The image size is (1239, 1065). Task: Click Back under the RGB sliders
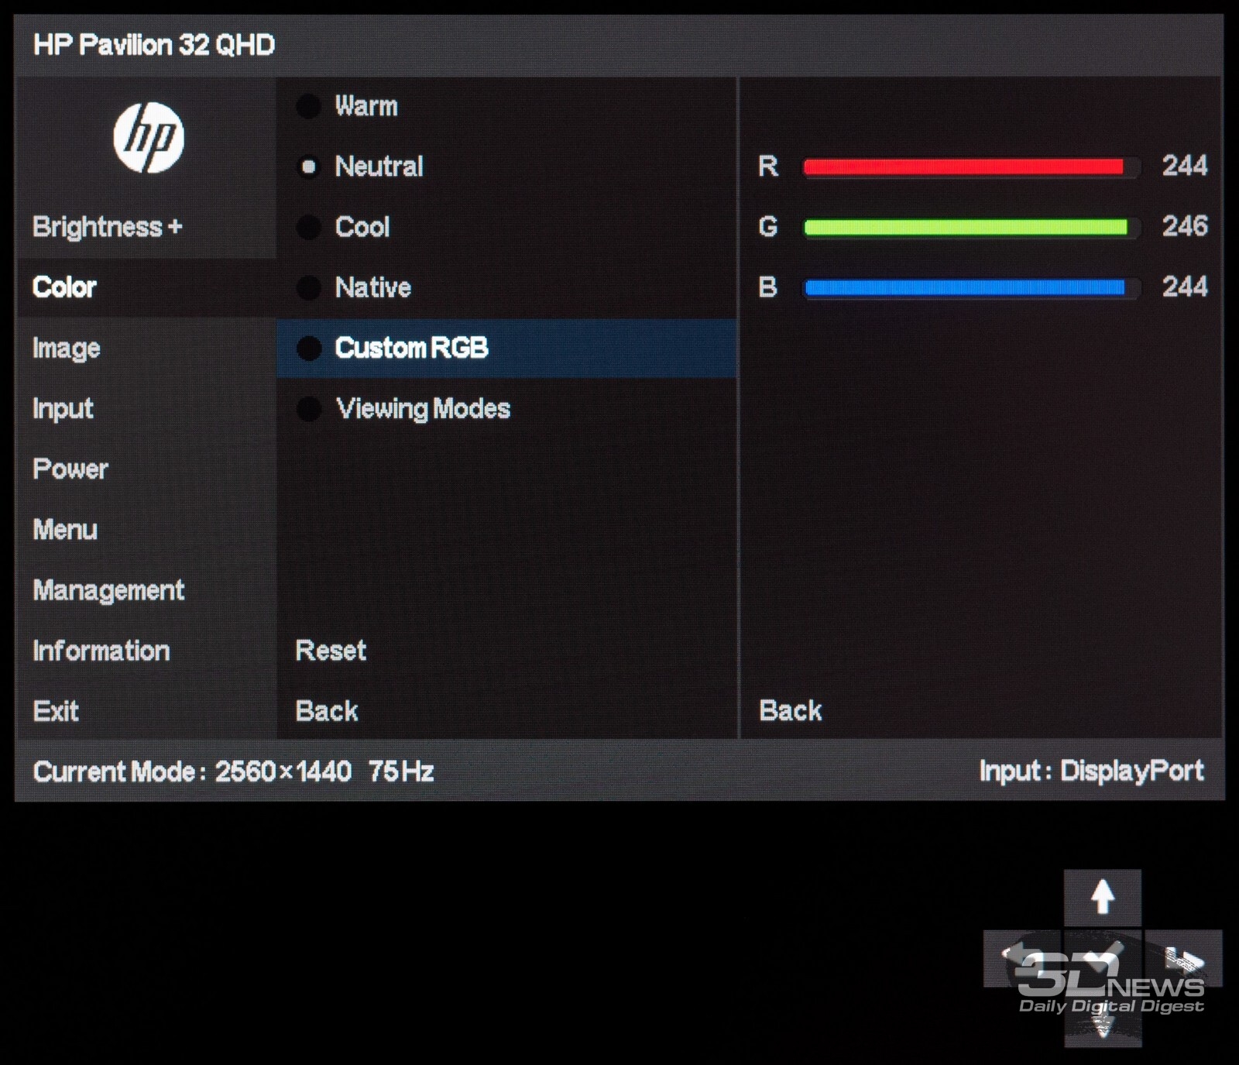point(791,710)
